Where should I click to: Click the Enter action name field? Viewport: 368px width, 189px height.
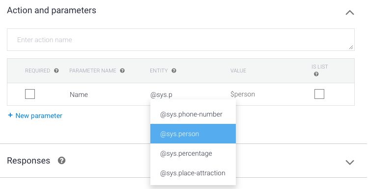point(180,40)
